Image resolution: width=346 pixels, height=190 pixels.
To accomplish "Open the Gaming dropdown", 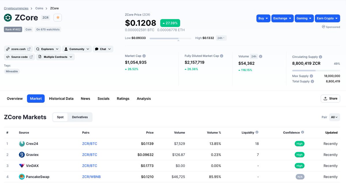I will (x=304, y=18).
